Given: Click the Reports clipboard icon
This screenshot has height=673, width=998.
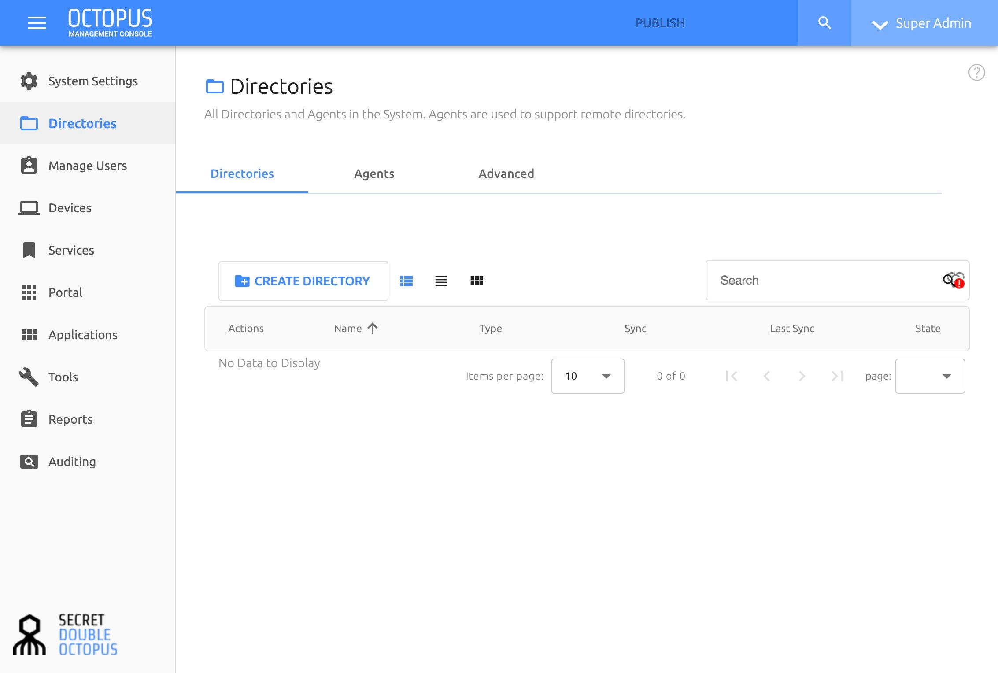Looking at the screenshot, I should click(29, 419).
